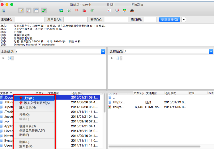This screenshot has width=214, height=149.
Task: Select local row dated 2014/09/10 07:2...
Action: click(x=50, y=121)
